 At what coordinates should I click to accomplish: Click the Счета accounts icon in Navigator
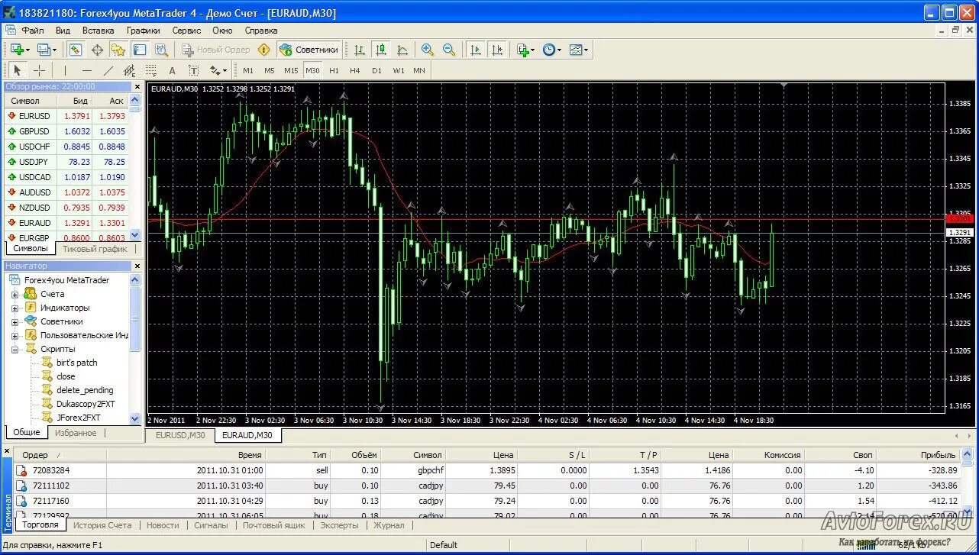(x=31, y=294)
